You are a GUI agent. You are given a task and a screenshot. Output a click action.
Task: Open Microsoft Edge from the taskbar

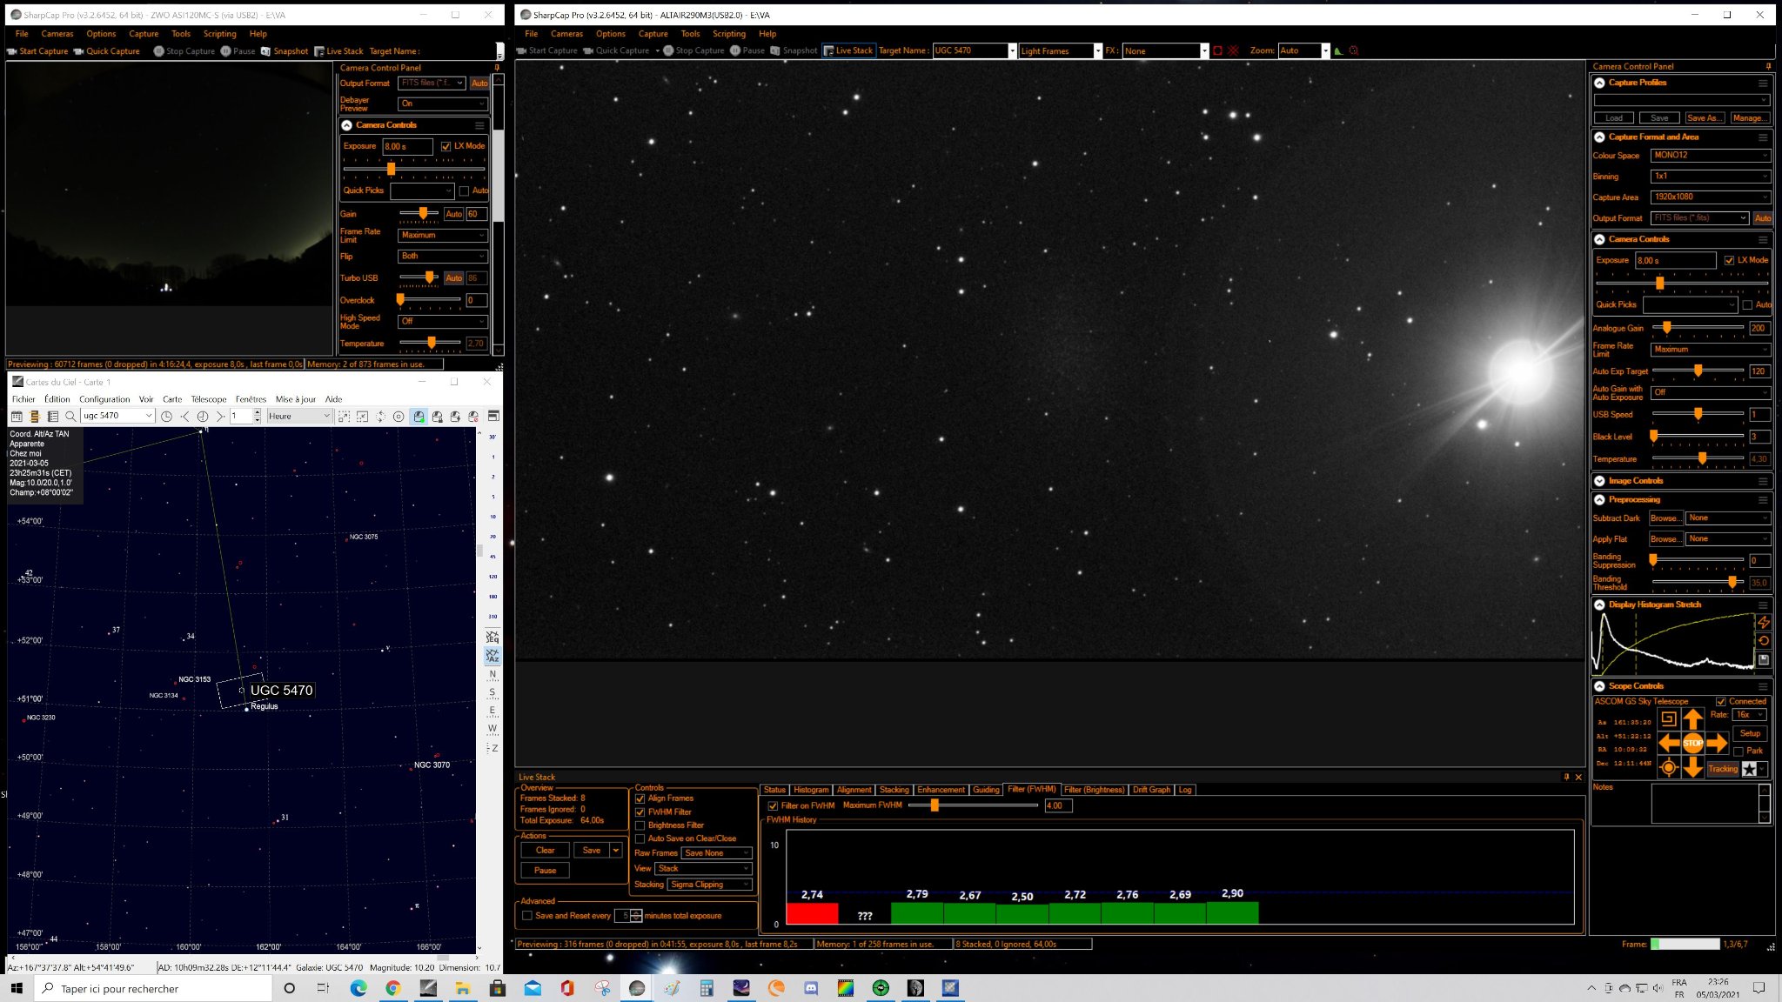tap(358, 988)
